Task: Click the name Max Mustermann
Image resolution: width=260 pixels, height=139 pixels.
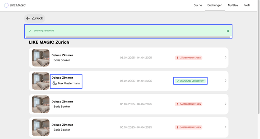Action: click(x=69, y=84)
